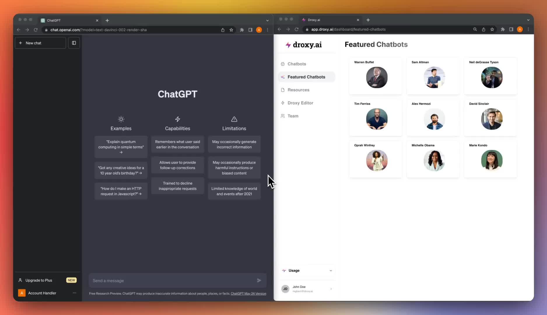This screenshot has height=315, width=547.
Task: Close the ChatGPT tab
Action: [97, 20]
